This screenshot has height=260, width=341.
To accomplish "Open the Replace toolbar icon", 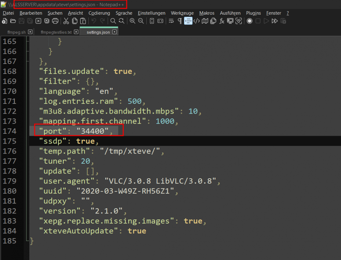I will coord(122,21).
